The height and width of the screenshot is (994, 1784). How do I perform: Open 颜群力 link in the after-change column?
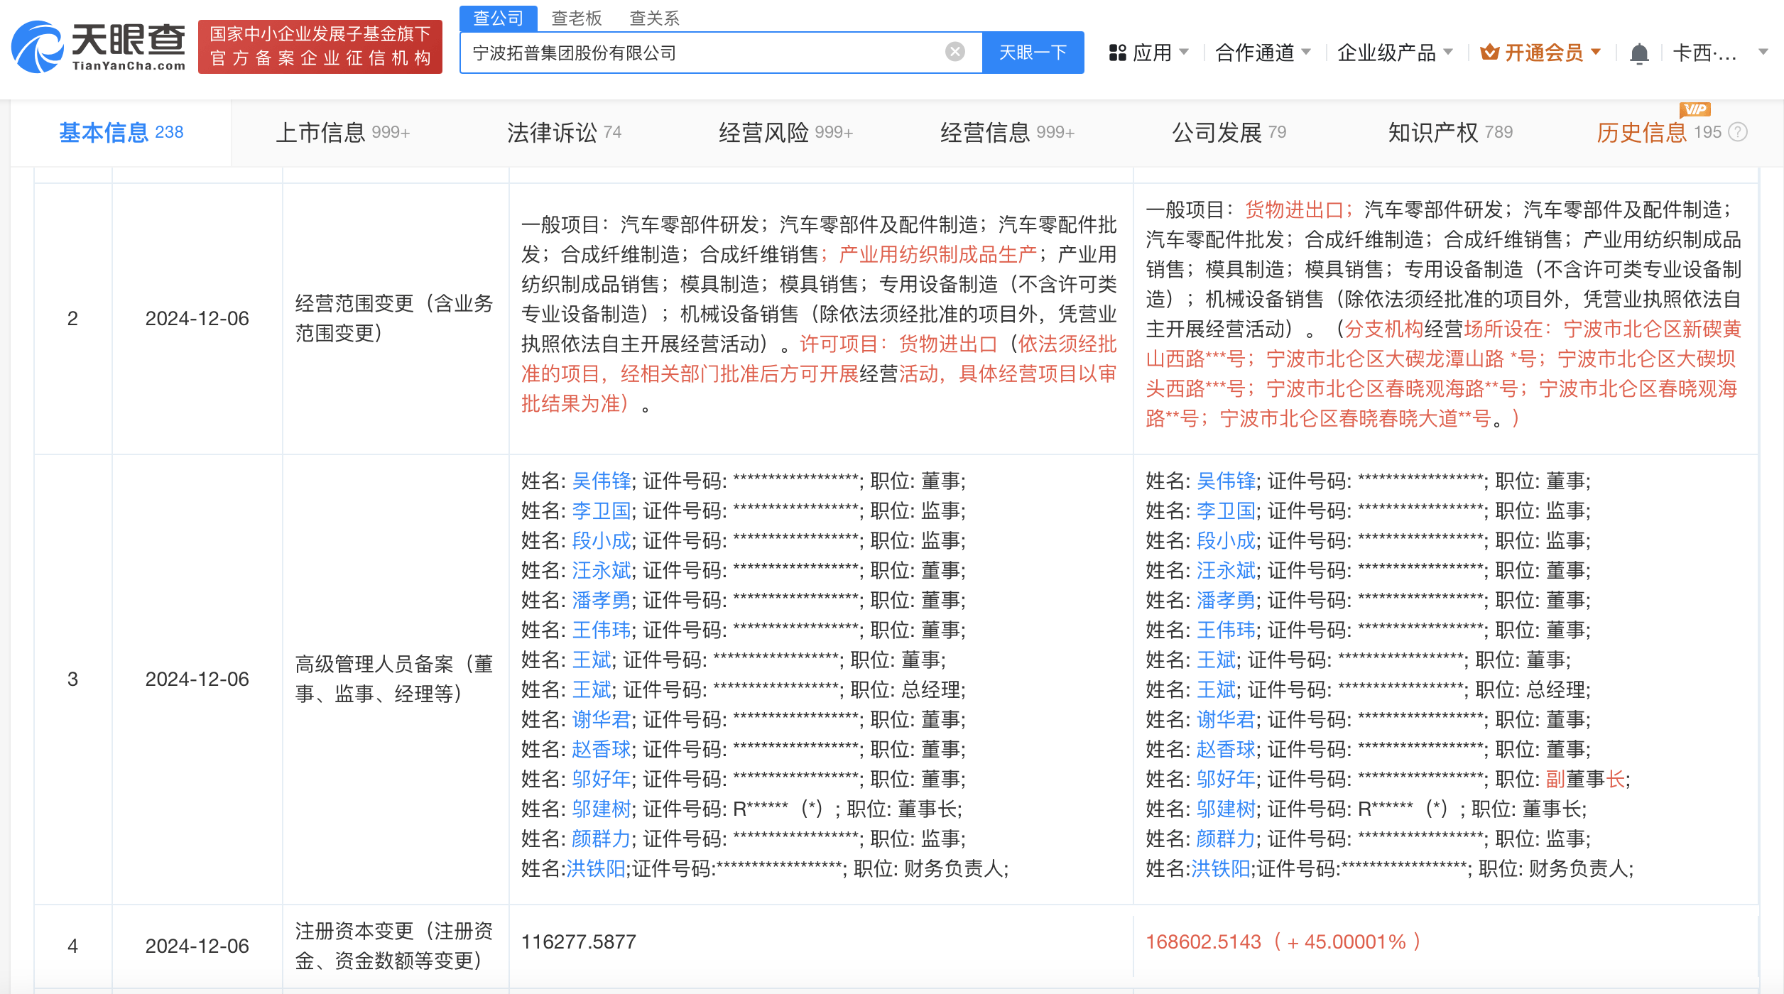pyautogui.click(x=1226, y=839)
